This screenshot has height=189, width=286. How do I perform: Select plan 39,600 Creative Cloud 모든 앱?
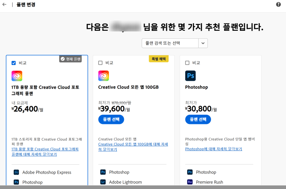[x=111, y=119]
